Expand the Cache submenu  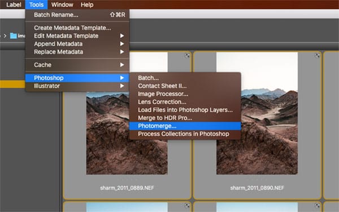[x=77, y=65]
